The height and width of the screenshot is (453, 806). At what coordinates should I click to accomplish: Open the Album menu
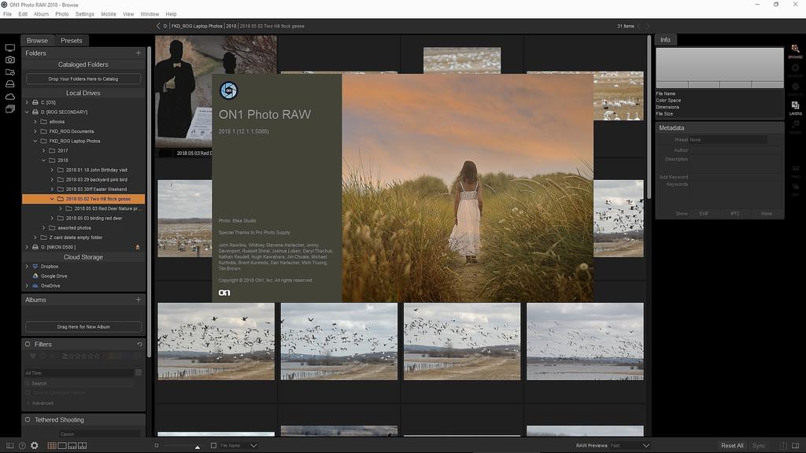[x=41, y=14]
